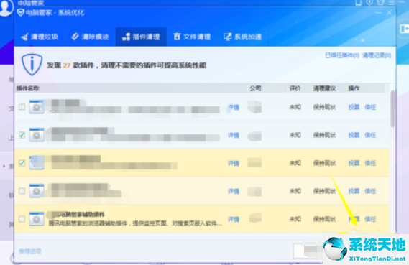
Task: Click the plugin icon in the highlighted third row
Action: (37, 162)
